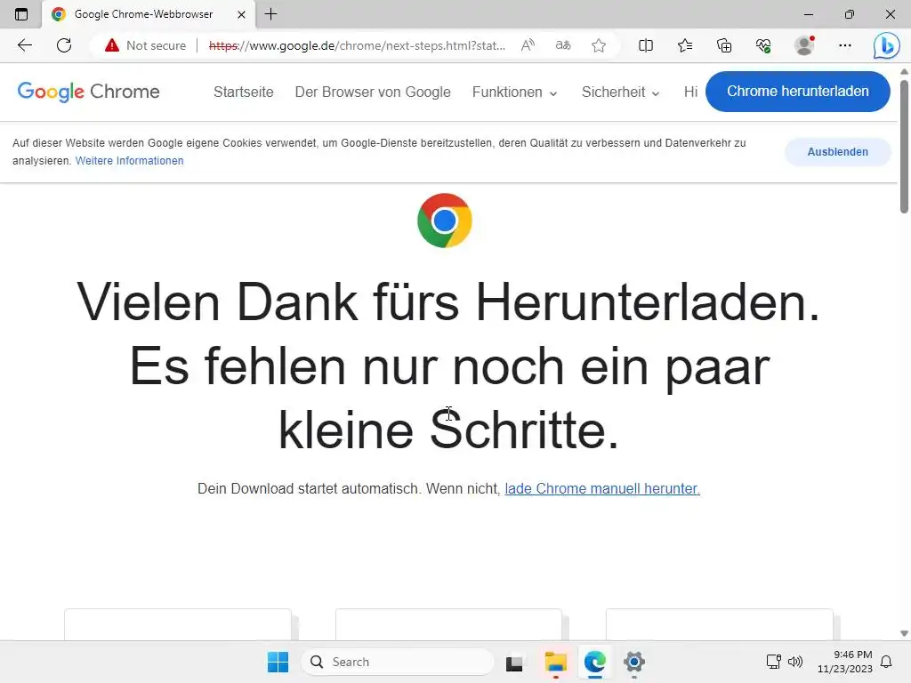Click the vertical scrollbar thumb

(904, 147)
